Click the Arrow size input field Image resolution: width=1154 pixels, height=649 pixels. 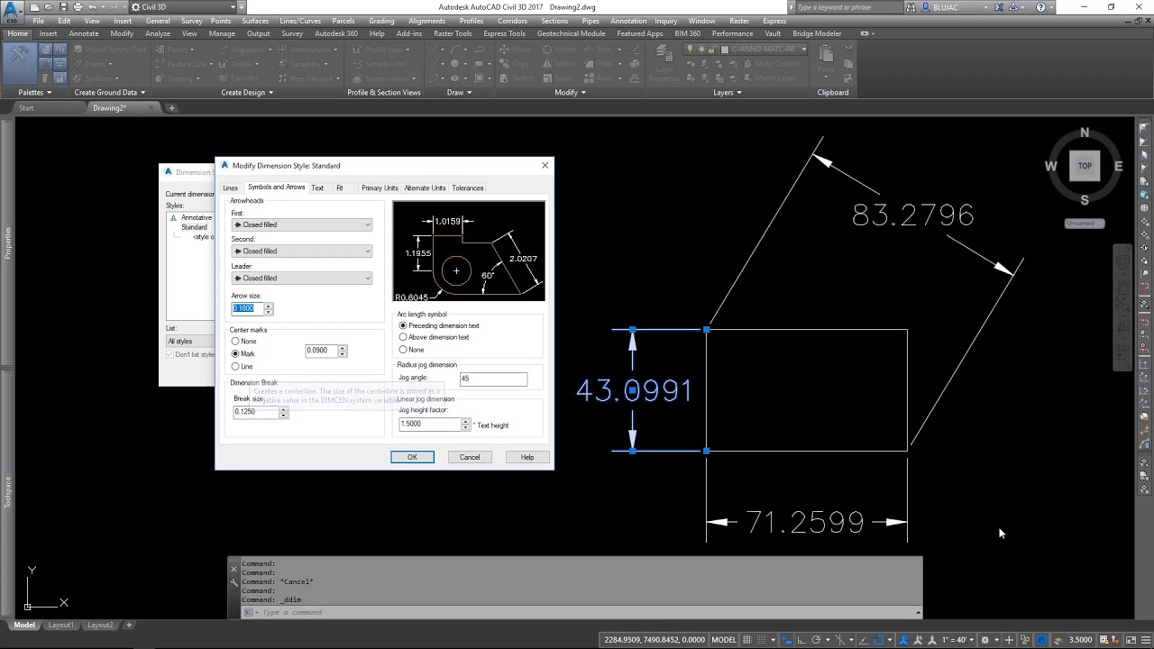tap(247, 308)
